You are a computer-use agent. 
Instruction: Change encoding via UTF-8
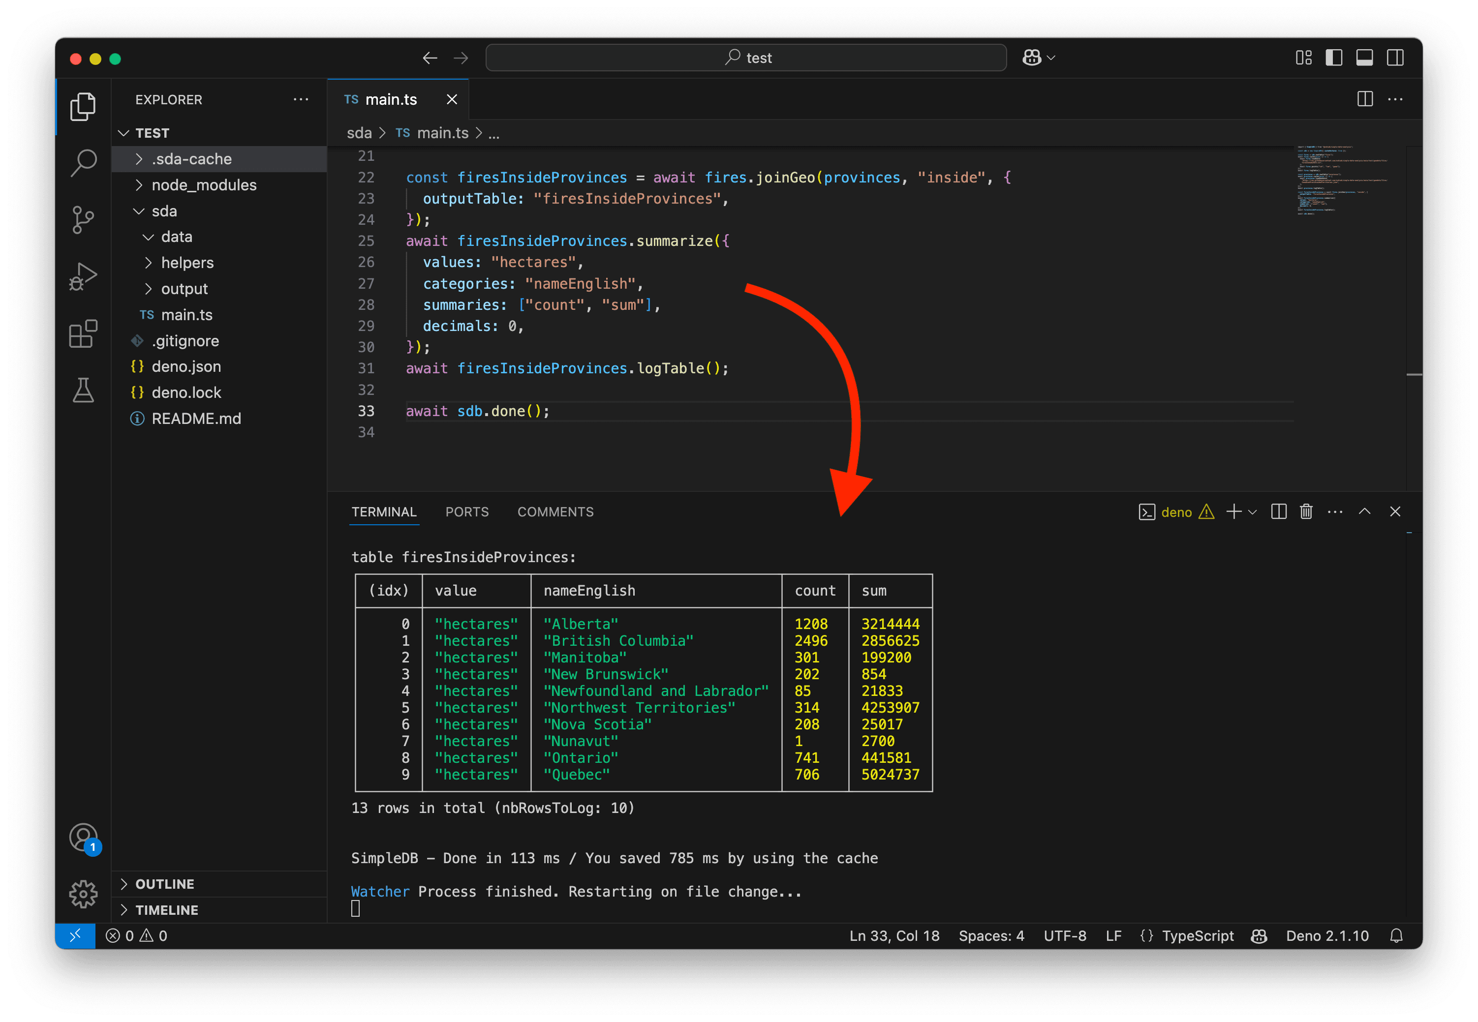click(1065, 935)
